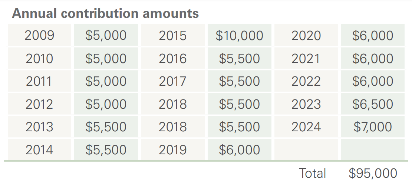Select the 2016 year cell

click(172, 59)
